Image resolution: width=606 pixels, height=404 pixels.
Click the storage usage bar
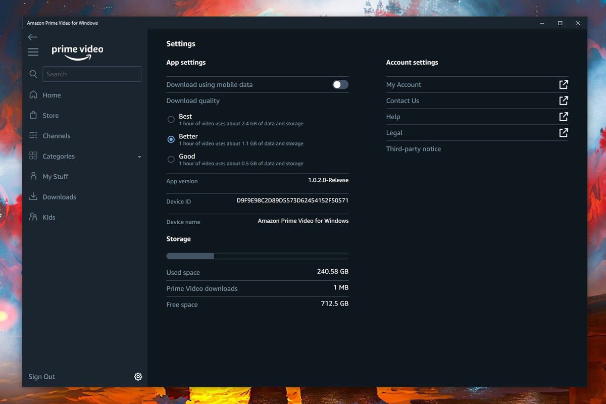pyautogui.click(x=258, y=256)
